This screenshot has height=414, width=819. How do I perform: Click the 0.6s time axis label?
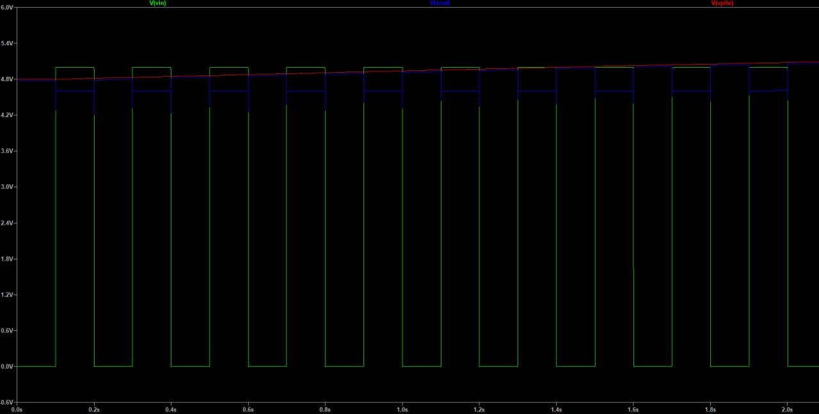(x=248, y=410)
